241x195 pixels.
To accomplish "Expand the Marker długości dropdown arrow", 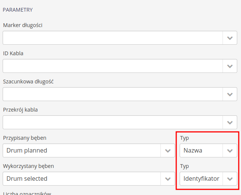I will pos(230,38).
